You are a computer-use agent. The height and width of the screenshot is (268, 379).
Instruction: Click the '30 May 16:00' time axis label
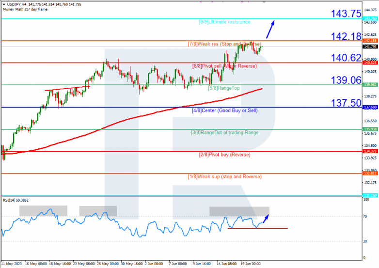132,264
